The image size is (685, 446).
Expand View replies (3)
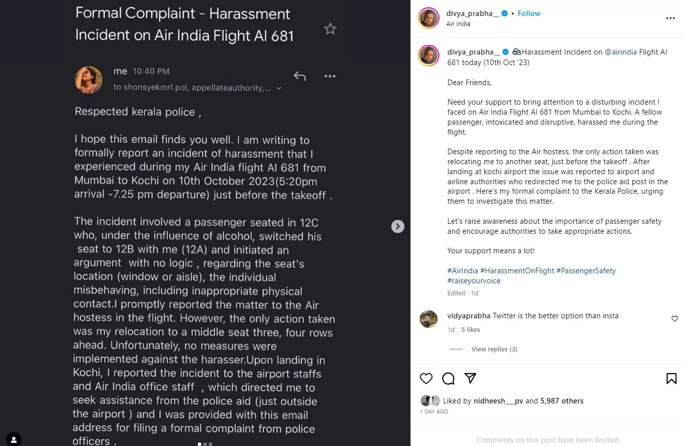click(494, 349)
